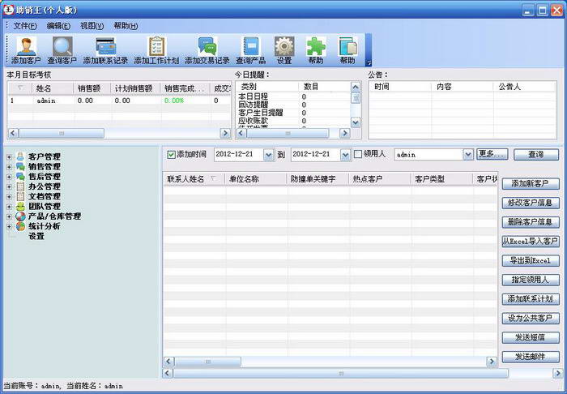Viewport: 567px width, 394px height.
Task: Click the 添加客户 toolbar icon
Action: coord(27,46)
